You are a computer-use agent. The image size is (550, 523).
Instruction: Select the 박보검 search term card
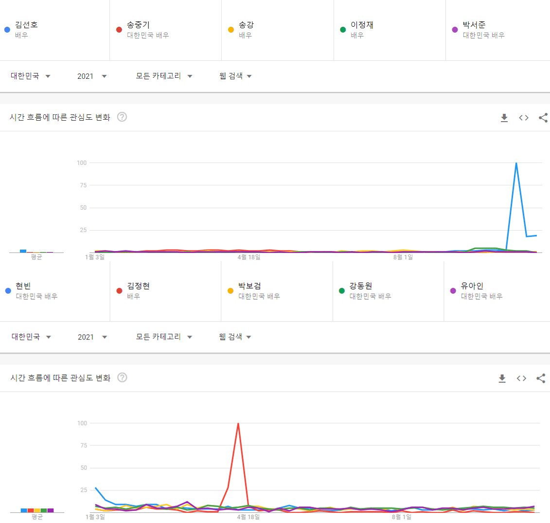(x=277, y=291)
